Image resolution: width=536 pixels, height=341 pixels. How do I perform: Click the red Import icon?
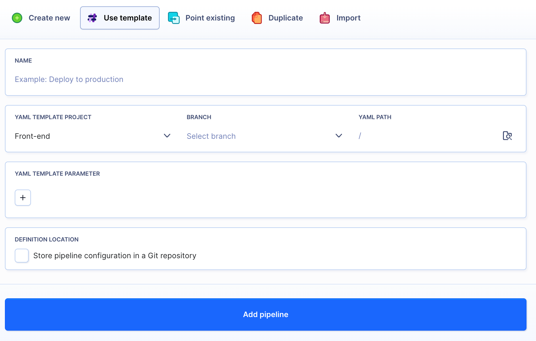click(x=325, y=18)
